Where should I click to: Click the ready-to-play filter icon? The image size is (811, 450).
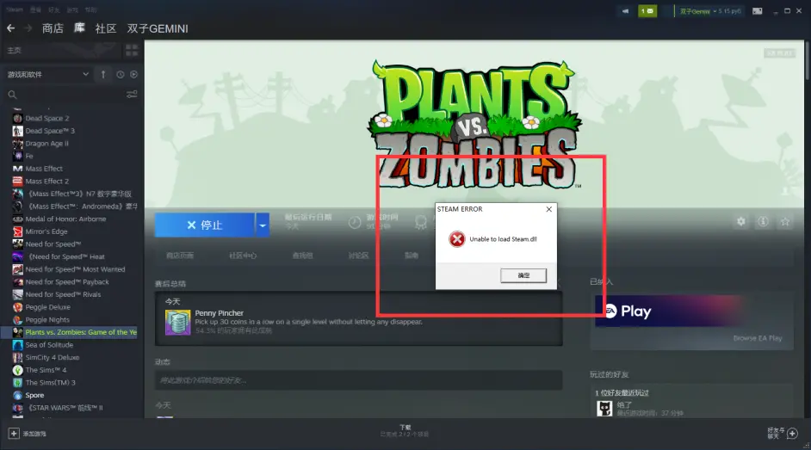134,74
